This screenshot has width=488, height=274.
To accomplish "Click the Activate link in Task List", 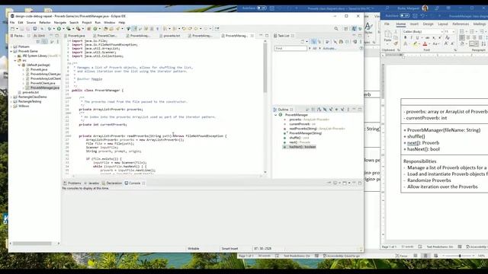I will 329,49.
